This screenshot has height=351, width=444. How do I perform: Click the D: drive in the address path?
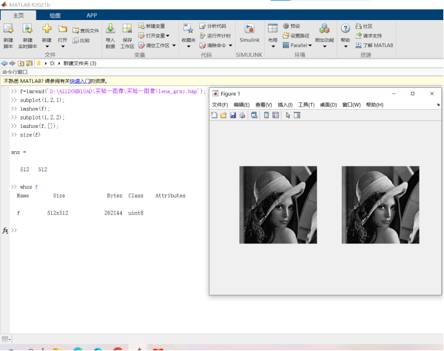click(x=52, y=63)
